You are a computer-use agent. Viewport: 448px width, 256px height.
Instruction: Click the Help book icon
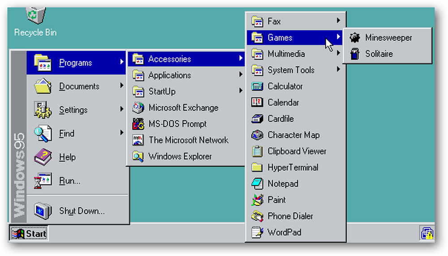[43, 157]
